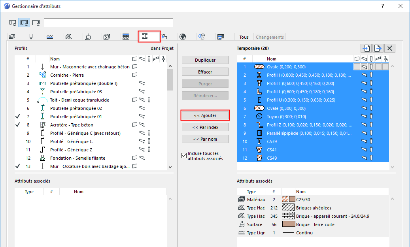Select Acrotère - Type béton row
410x247 pixels.
91,125
